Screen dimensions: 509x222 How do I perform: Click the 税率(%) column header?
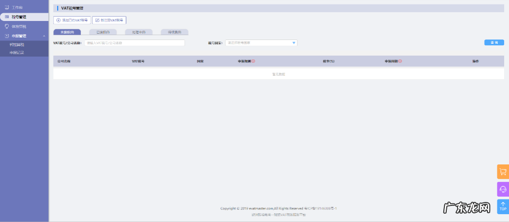click(x=329, y=61)
